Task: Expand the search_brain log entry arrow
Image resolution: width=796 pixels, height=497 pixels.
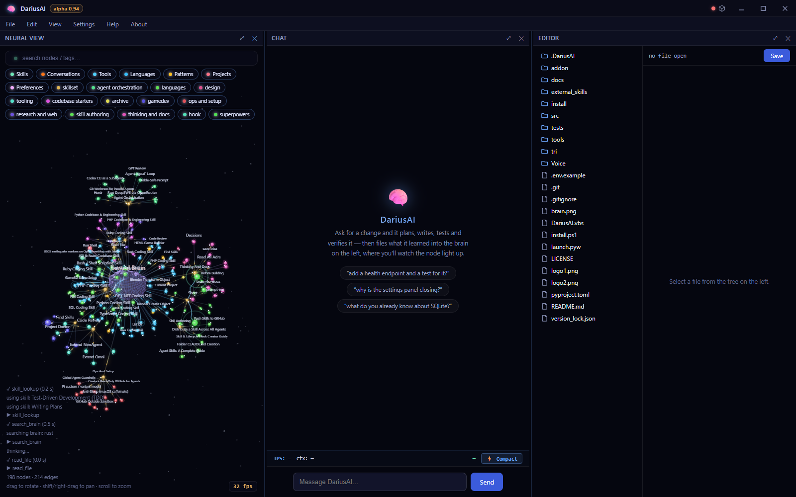Action: [x=8, y=442]
